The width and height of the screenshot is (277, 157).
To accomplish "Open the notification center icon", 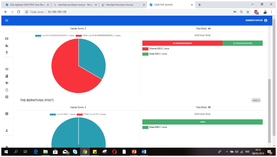I will 270,152.
